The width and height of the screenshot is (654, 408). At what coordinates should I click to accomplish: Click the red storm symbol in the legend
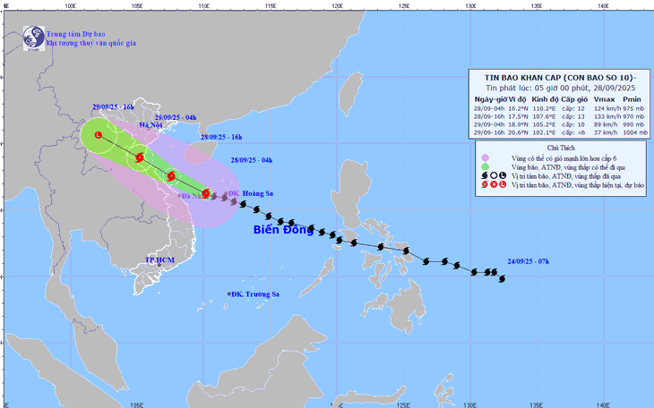pyautogui.click(x=485, y=184)
